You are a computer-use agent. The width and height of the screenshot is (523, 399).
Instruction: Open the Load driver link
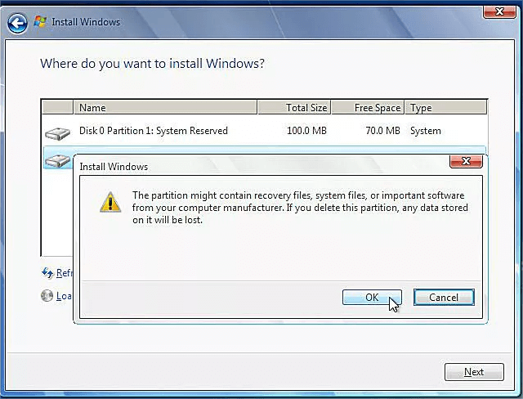pos(64,296)
